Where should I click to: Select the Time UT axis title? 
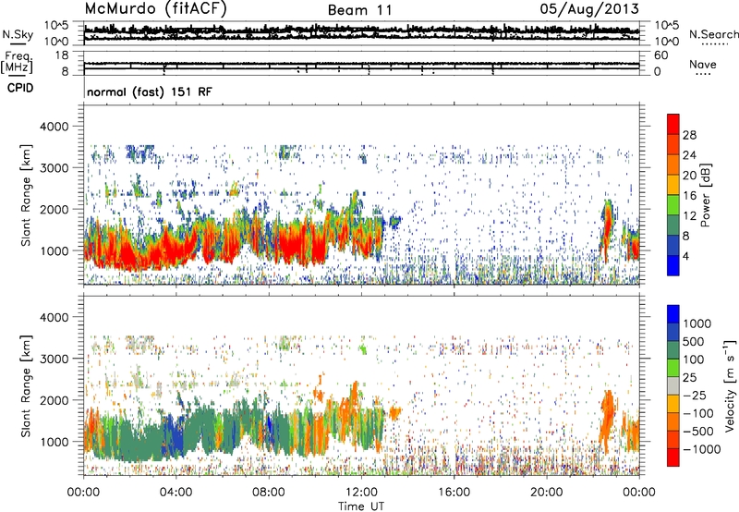pos(361,506)
